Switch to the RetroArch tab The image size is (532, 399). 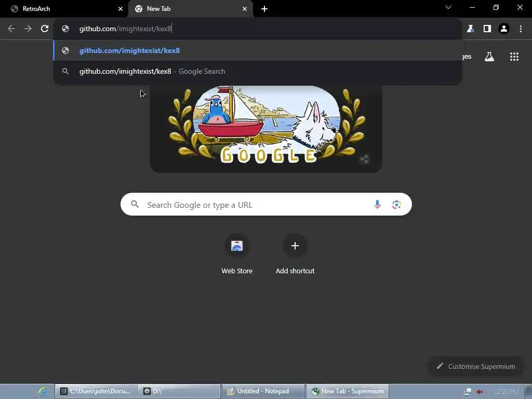click(64, 9)
